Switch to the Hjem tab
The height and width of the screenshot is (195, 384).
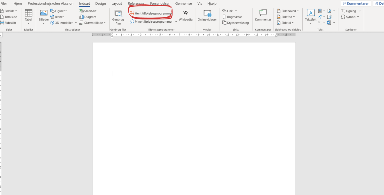[x=18, y=4]
